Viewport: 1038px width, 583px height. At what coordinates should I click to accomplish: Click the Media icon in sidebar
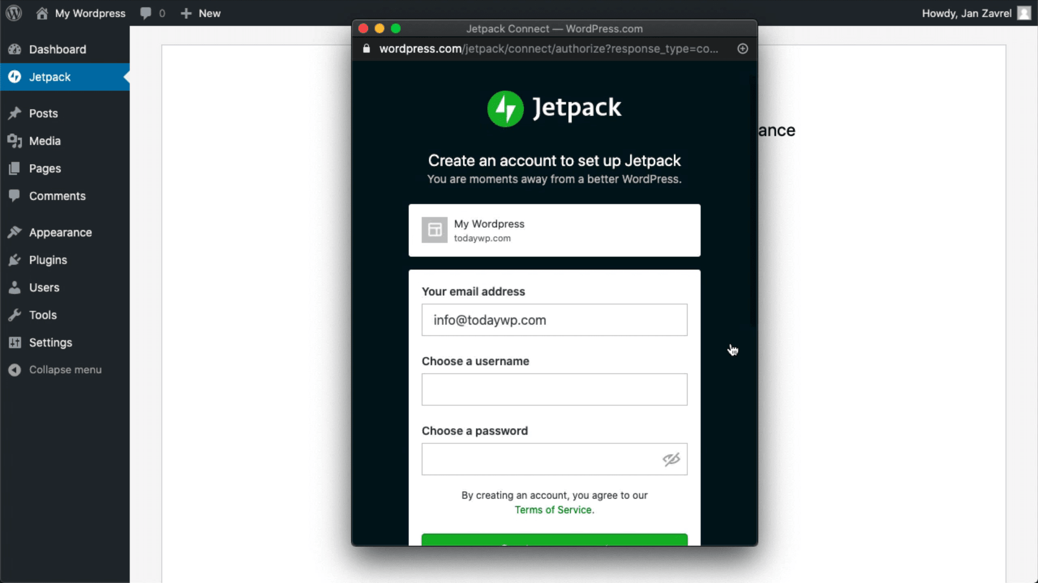(15, 141)
